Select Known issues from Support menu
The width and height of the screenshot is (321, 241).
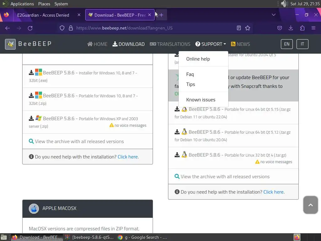tap(201, 100)
